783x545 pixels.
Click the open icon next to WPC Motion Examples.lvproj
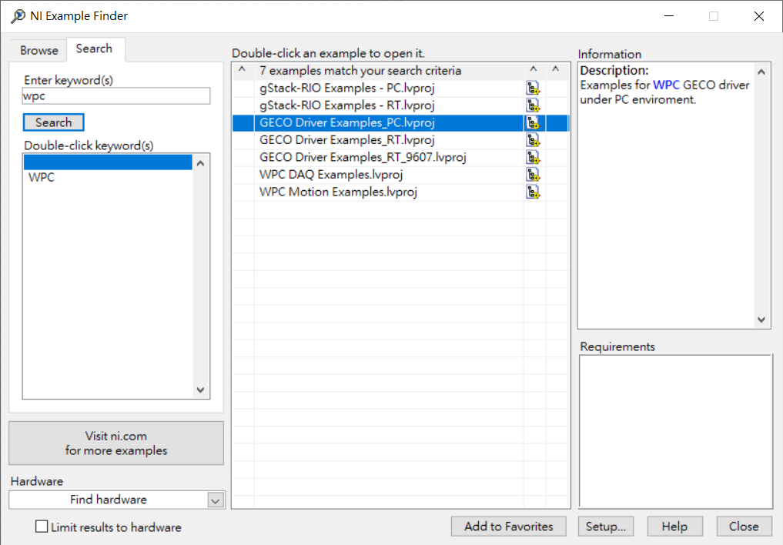click(533, 191)
